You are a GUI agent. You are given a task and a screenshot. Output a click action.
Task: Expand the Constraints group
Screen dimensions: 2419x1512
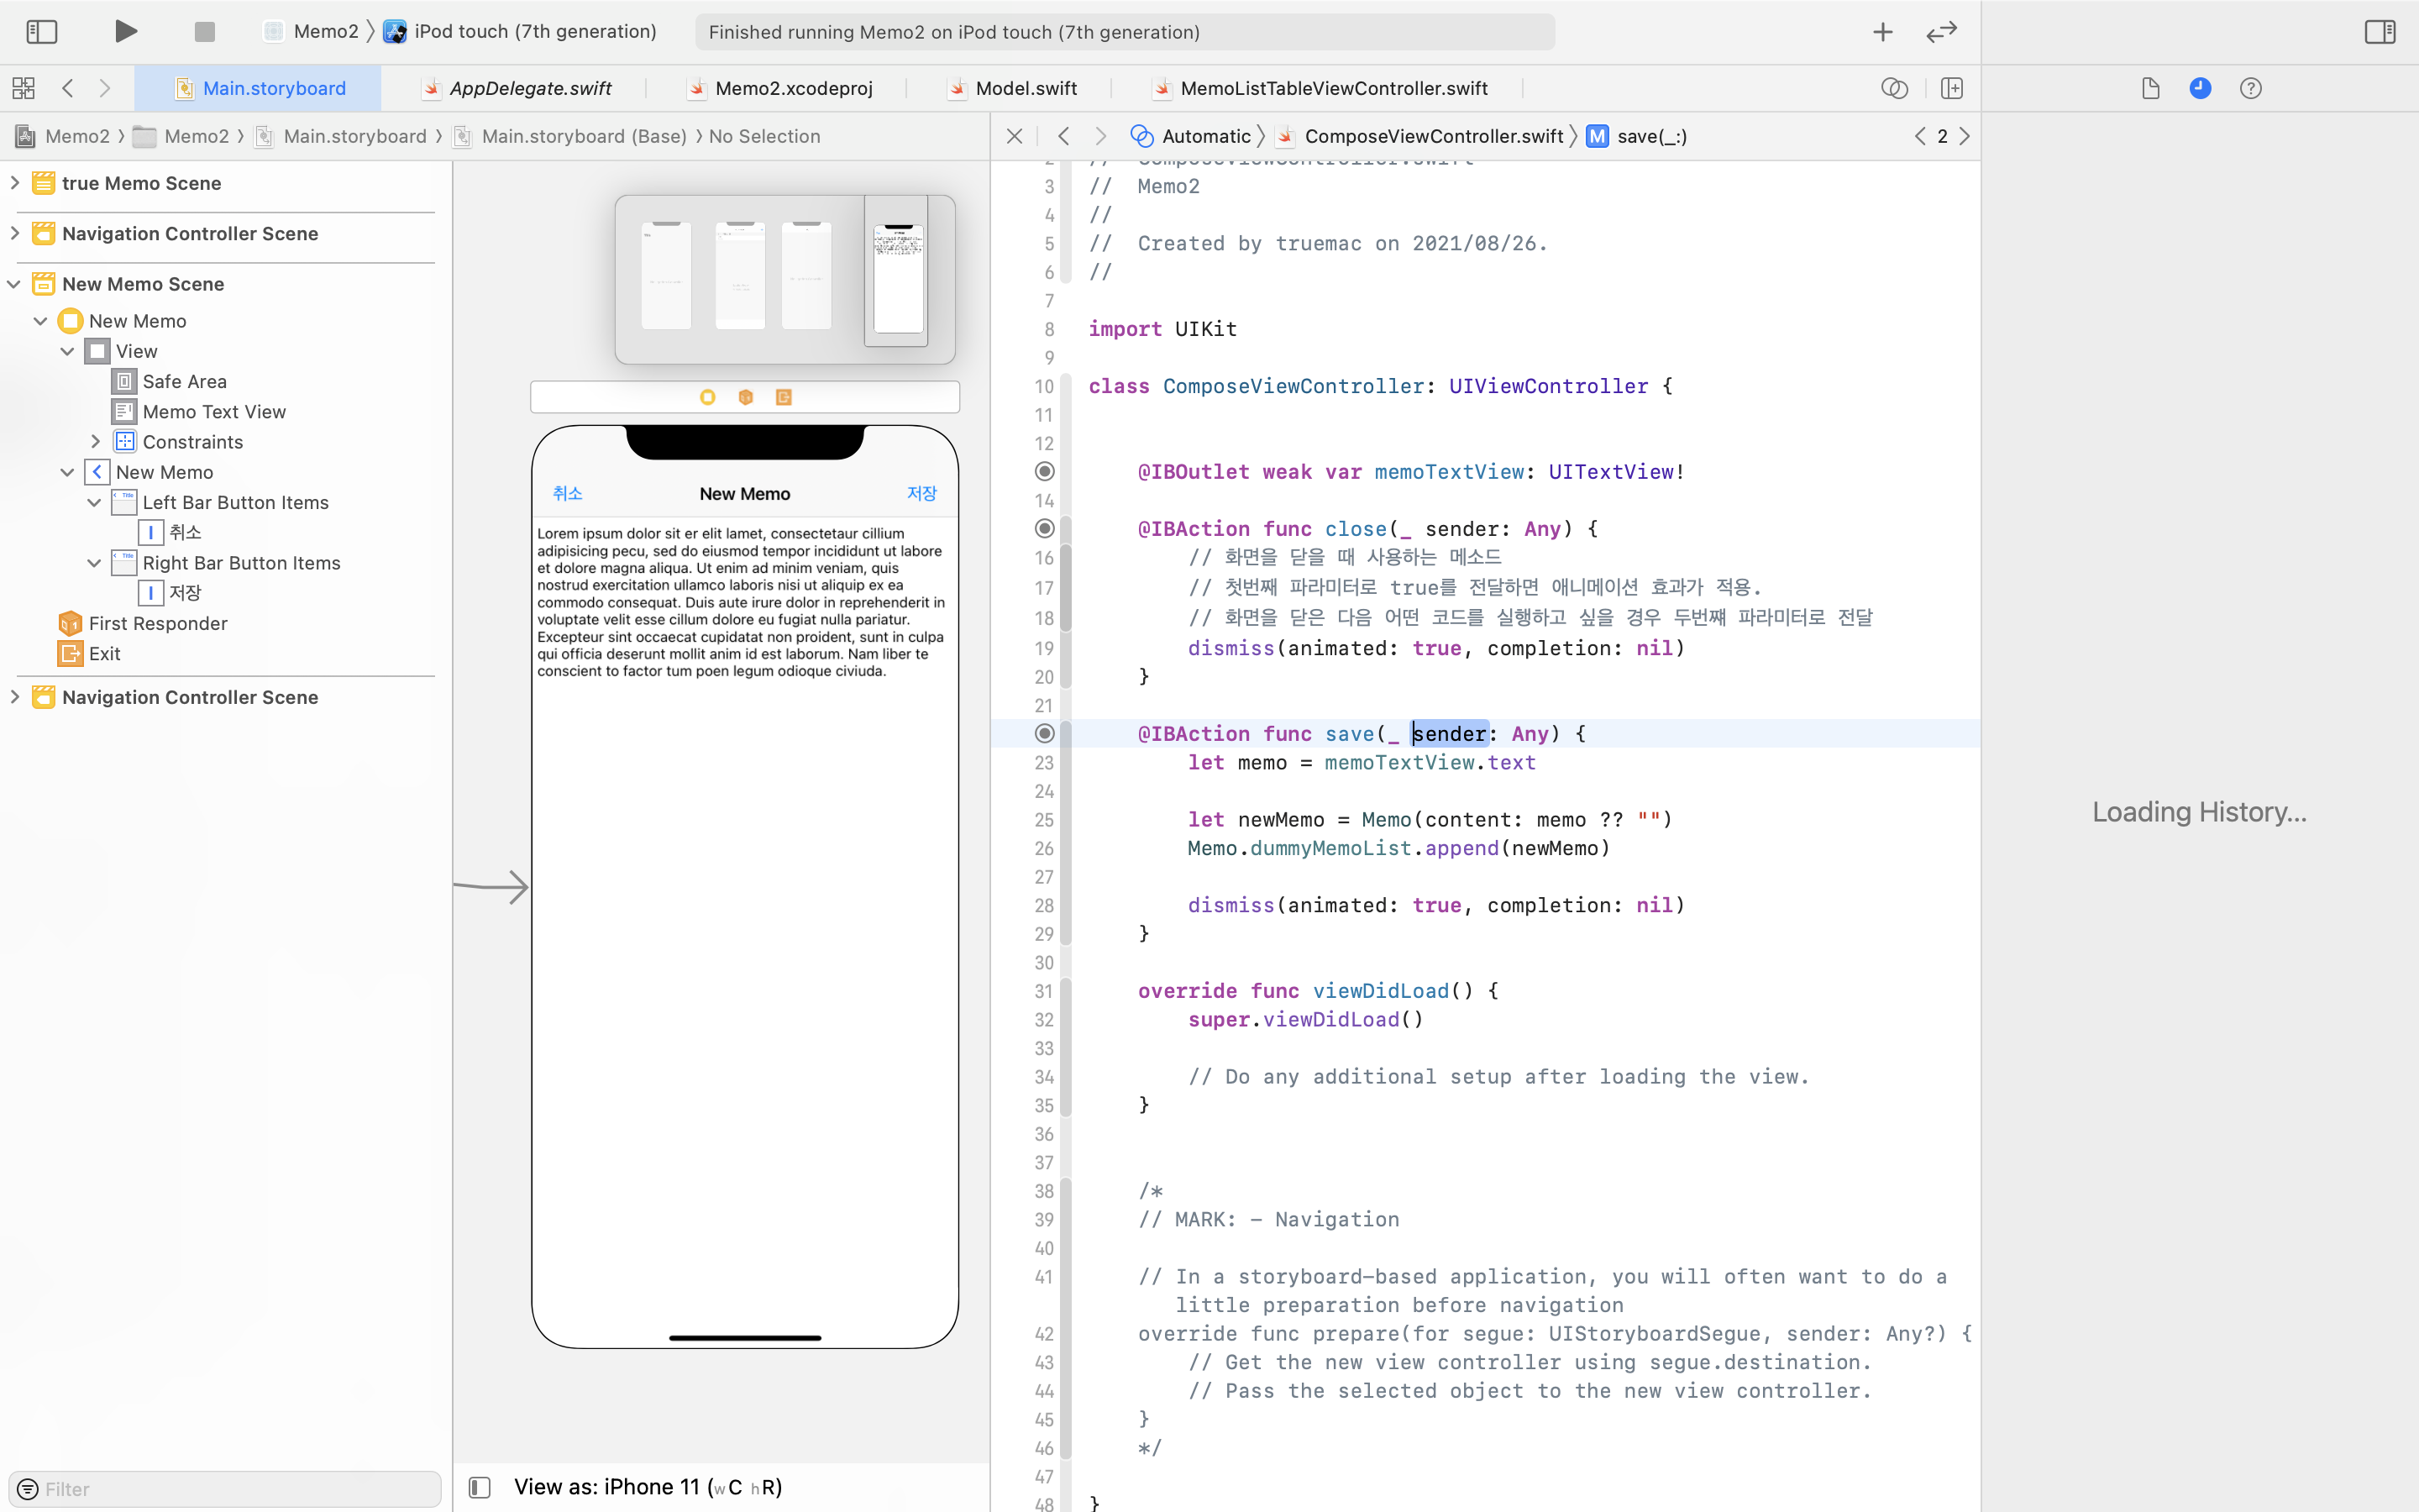(95, 441)
